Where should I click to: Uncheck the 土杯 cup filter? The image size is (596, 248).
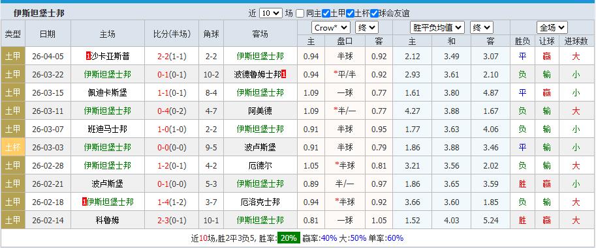pos(350,14)
